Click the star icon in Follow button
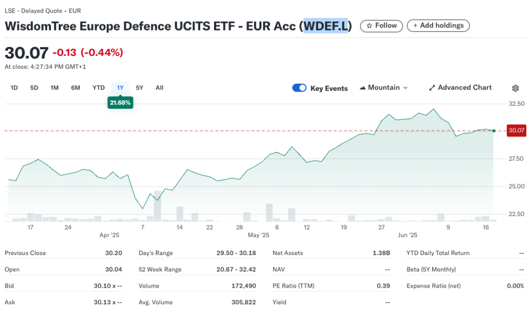This screenshot has height=312, width=532. (369, 25)
